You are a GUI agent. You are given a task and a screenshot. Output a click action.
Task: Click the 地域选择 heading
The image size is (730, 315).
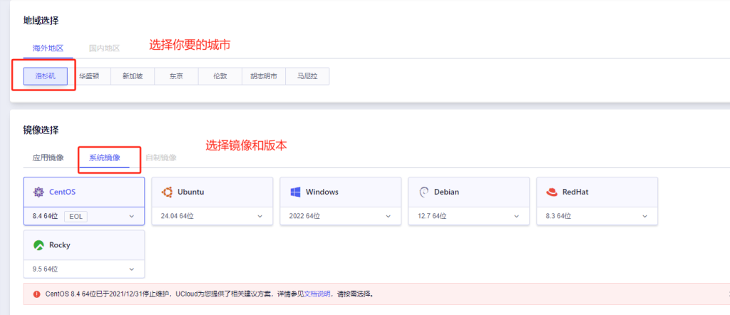click(x=41, y=20)
